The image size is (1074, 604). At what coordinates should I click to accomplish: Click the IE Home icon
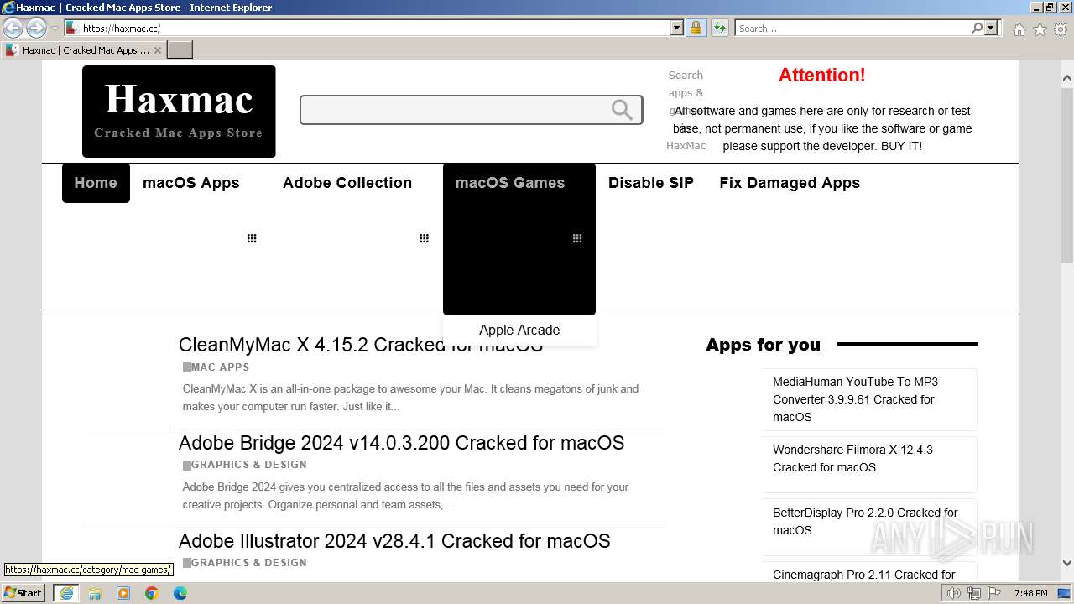[x=1019, y=29]
